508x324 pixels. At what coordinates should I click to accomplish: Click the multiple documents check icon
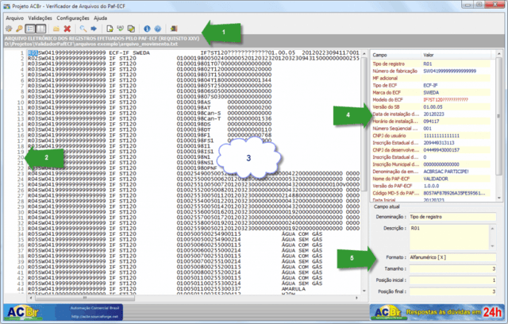(131, 29)
